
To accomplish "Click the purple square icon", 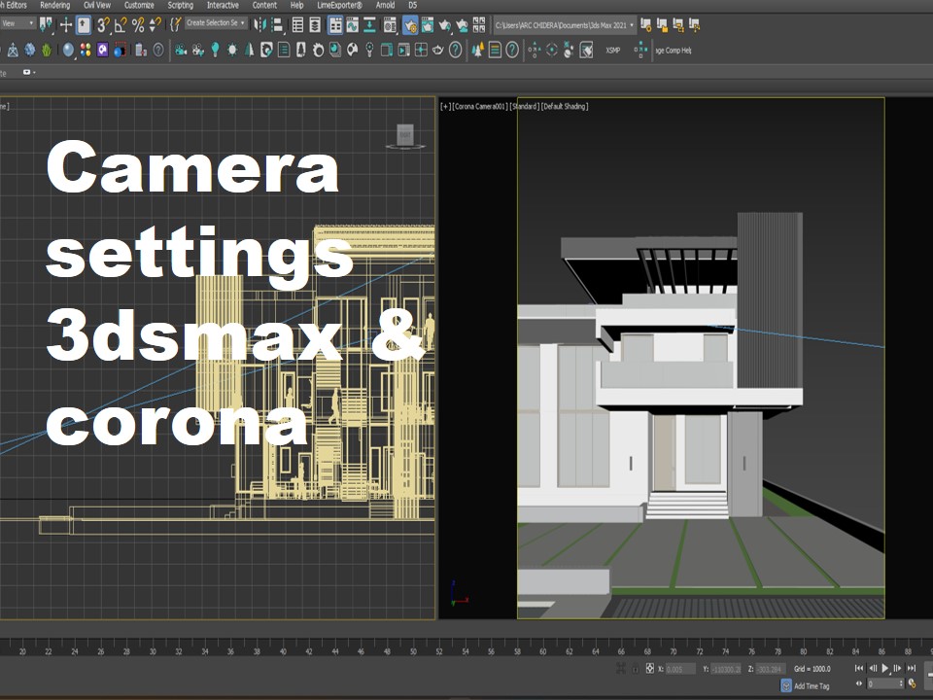I will pos(102,51).
